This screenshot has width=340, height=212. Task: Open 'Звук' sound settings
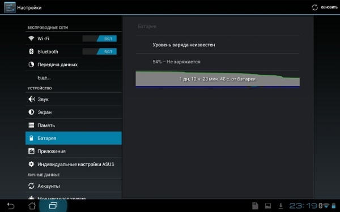pos(74,99)
